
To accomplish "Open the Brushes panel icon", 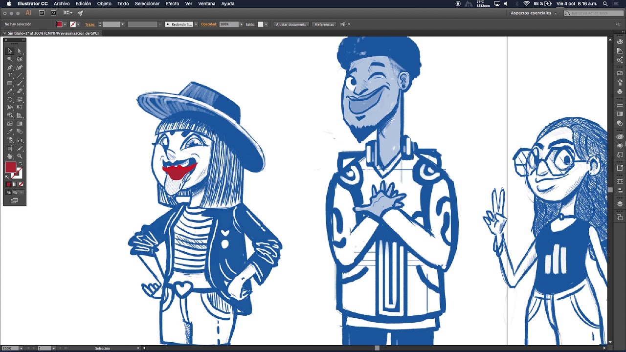I will 620,82.
